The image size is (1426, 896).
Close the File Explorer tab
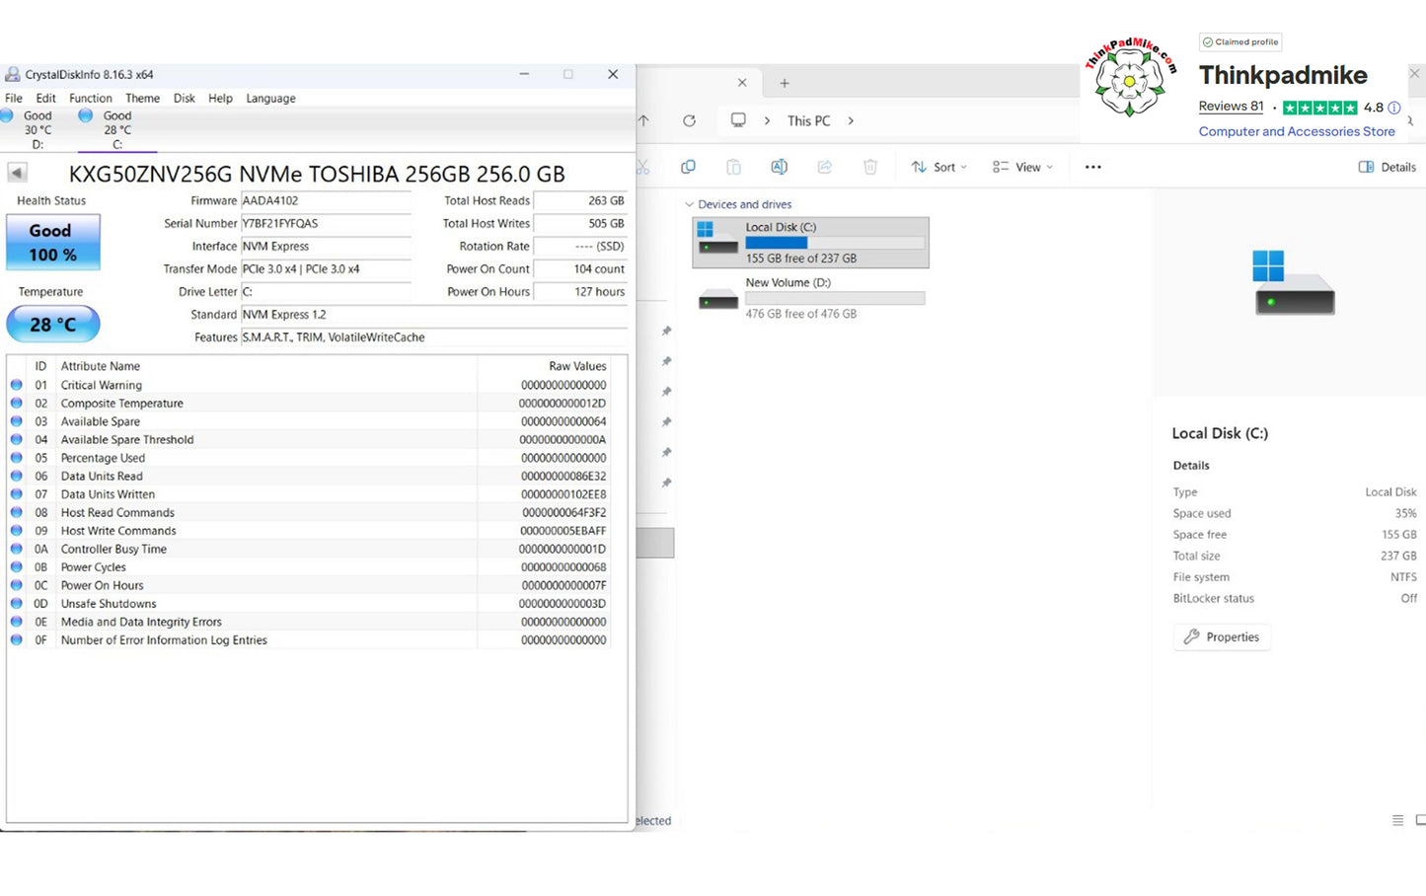click(742, 83)
